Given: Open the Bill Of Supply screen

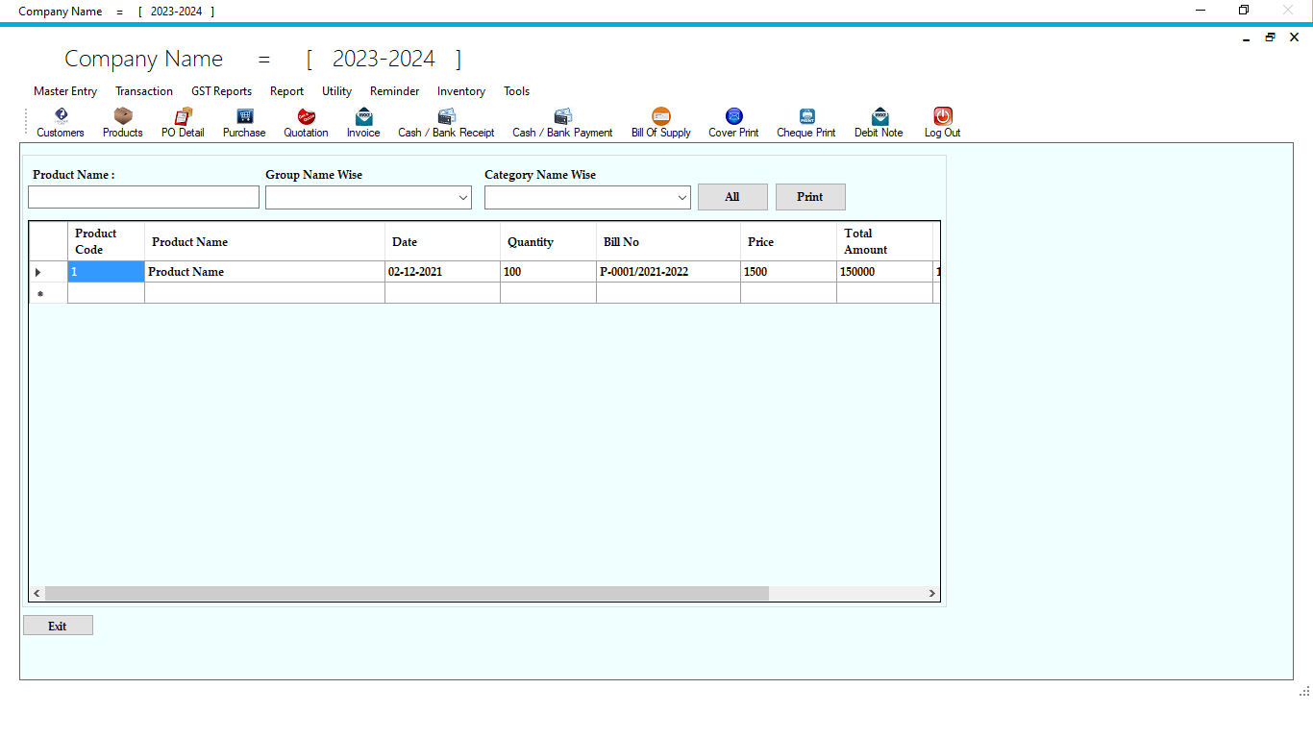Looking at the screenshot, I should tap(660, 122).
